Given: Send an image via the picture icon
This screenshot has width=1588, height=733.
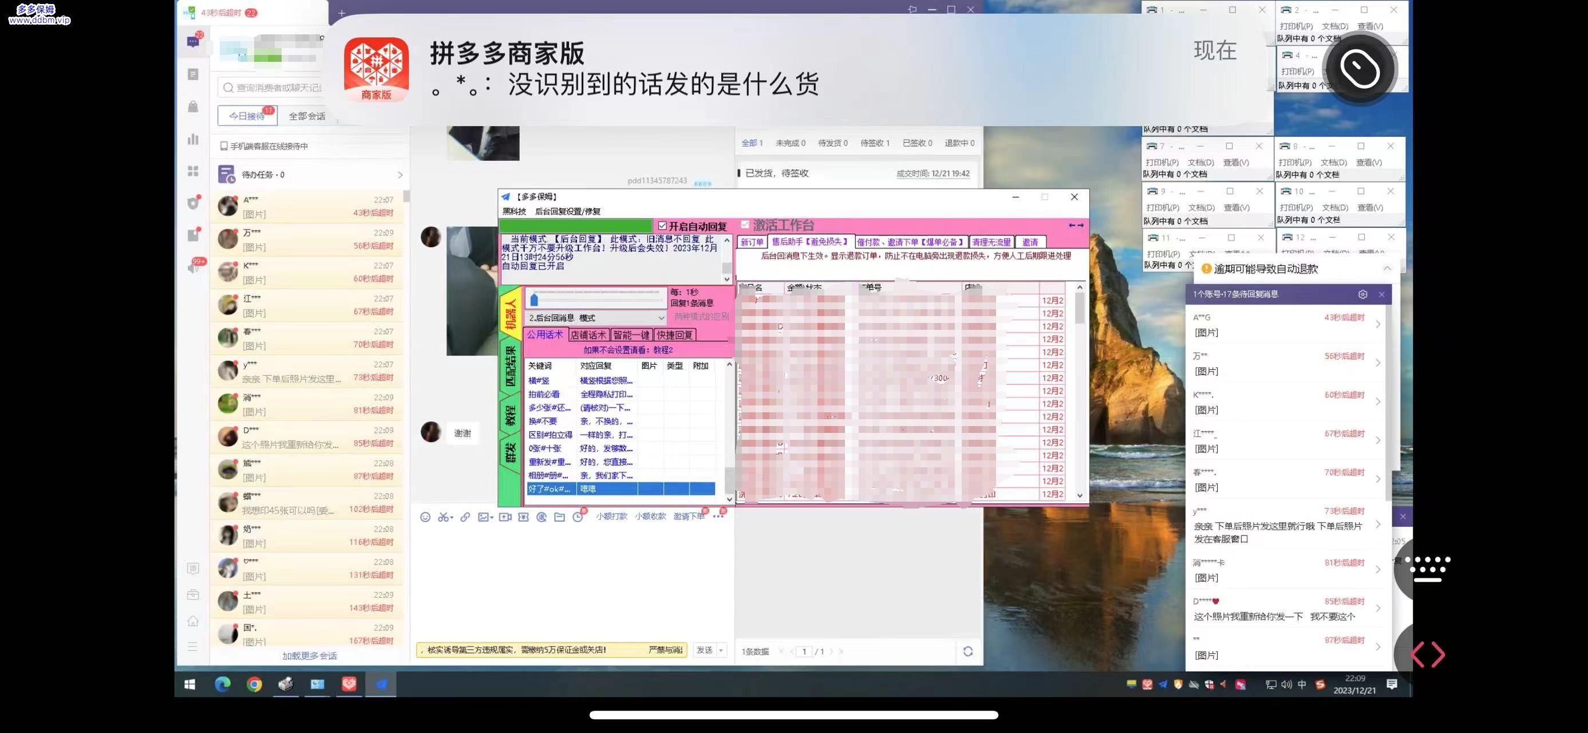Looking at the screenshot, I should pos(485,517).
